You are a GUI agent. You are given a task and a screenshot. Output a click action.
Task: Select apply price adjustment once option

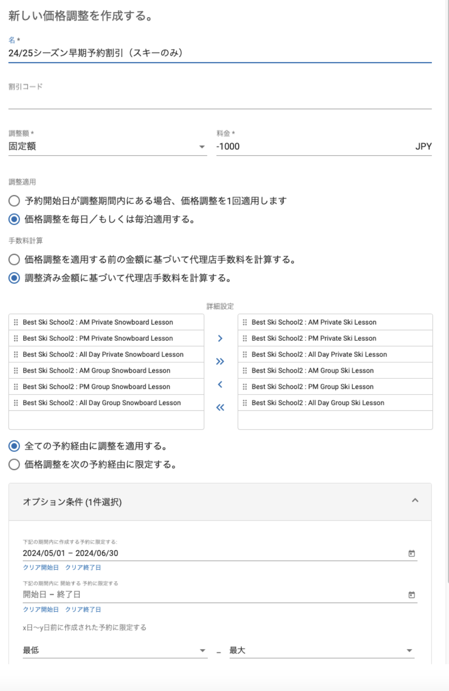pos(14,201)
